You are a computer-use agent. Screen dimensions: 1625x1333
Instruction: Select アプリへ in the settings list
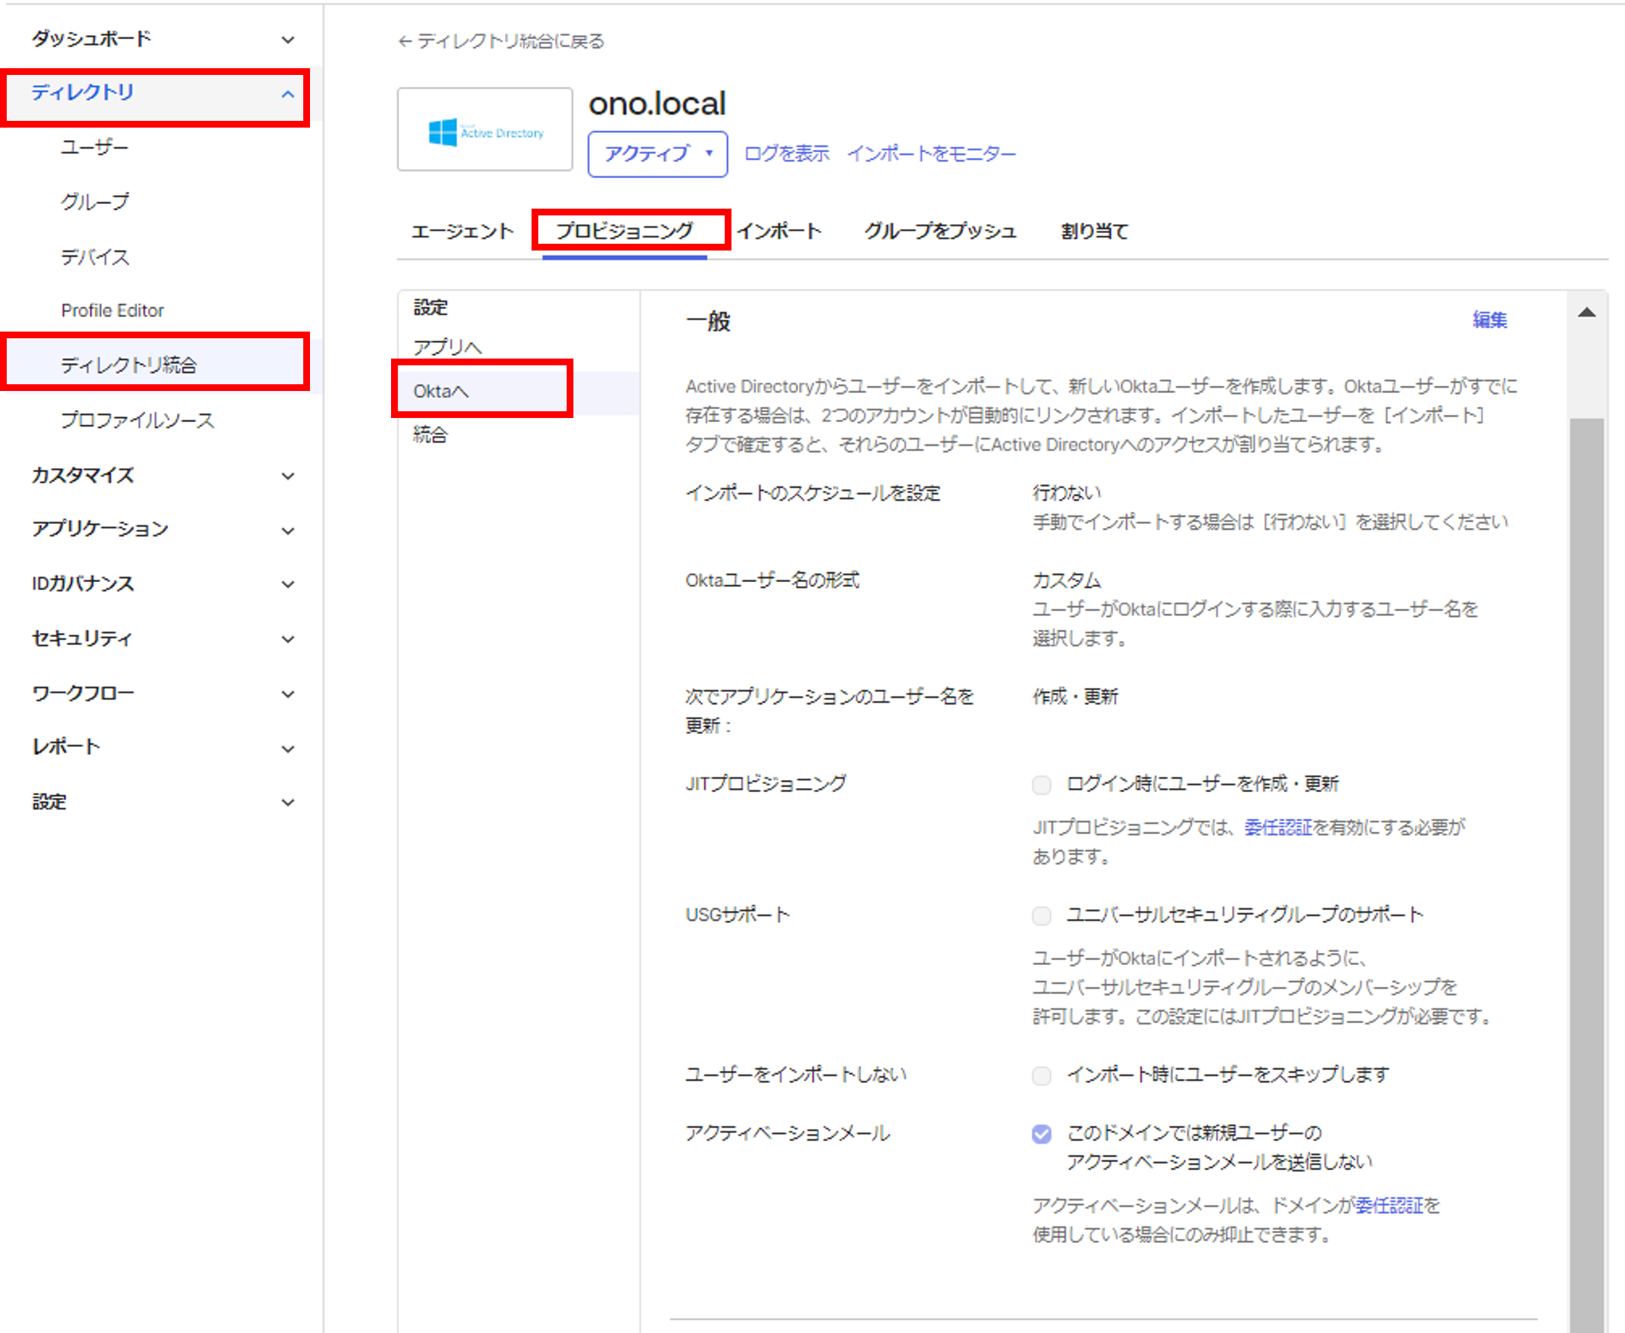tap(448, 347)
